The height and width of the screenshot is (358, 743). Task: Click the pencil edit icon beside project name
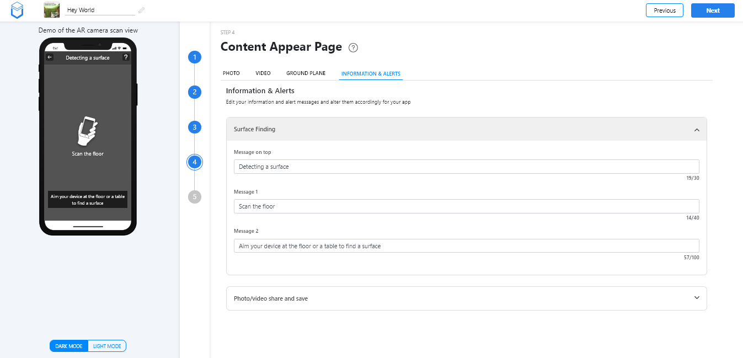[x=142, y=10]
